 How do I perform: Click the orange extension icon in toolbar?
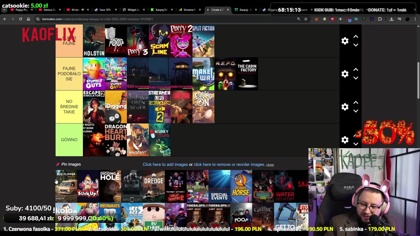click(317, 19)
